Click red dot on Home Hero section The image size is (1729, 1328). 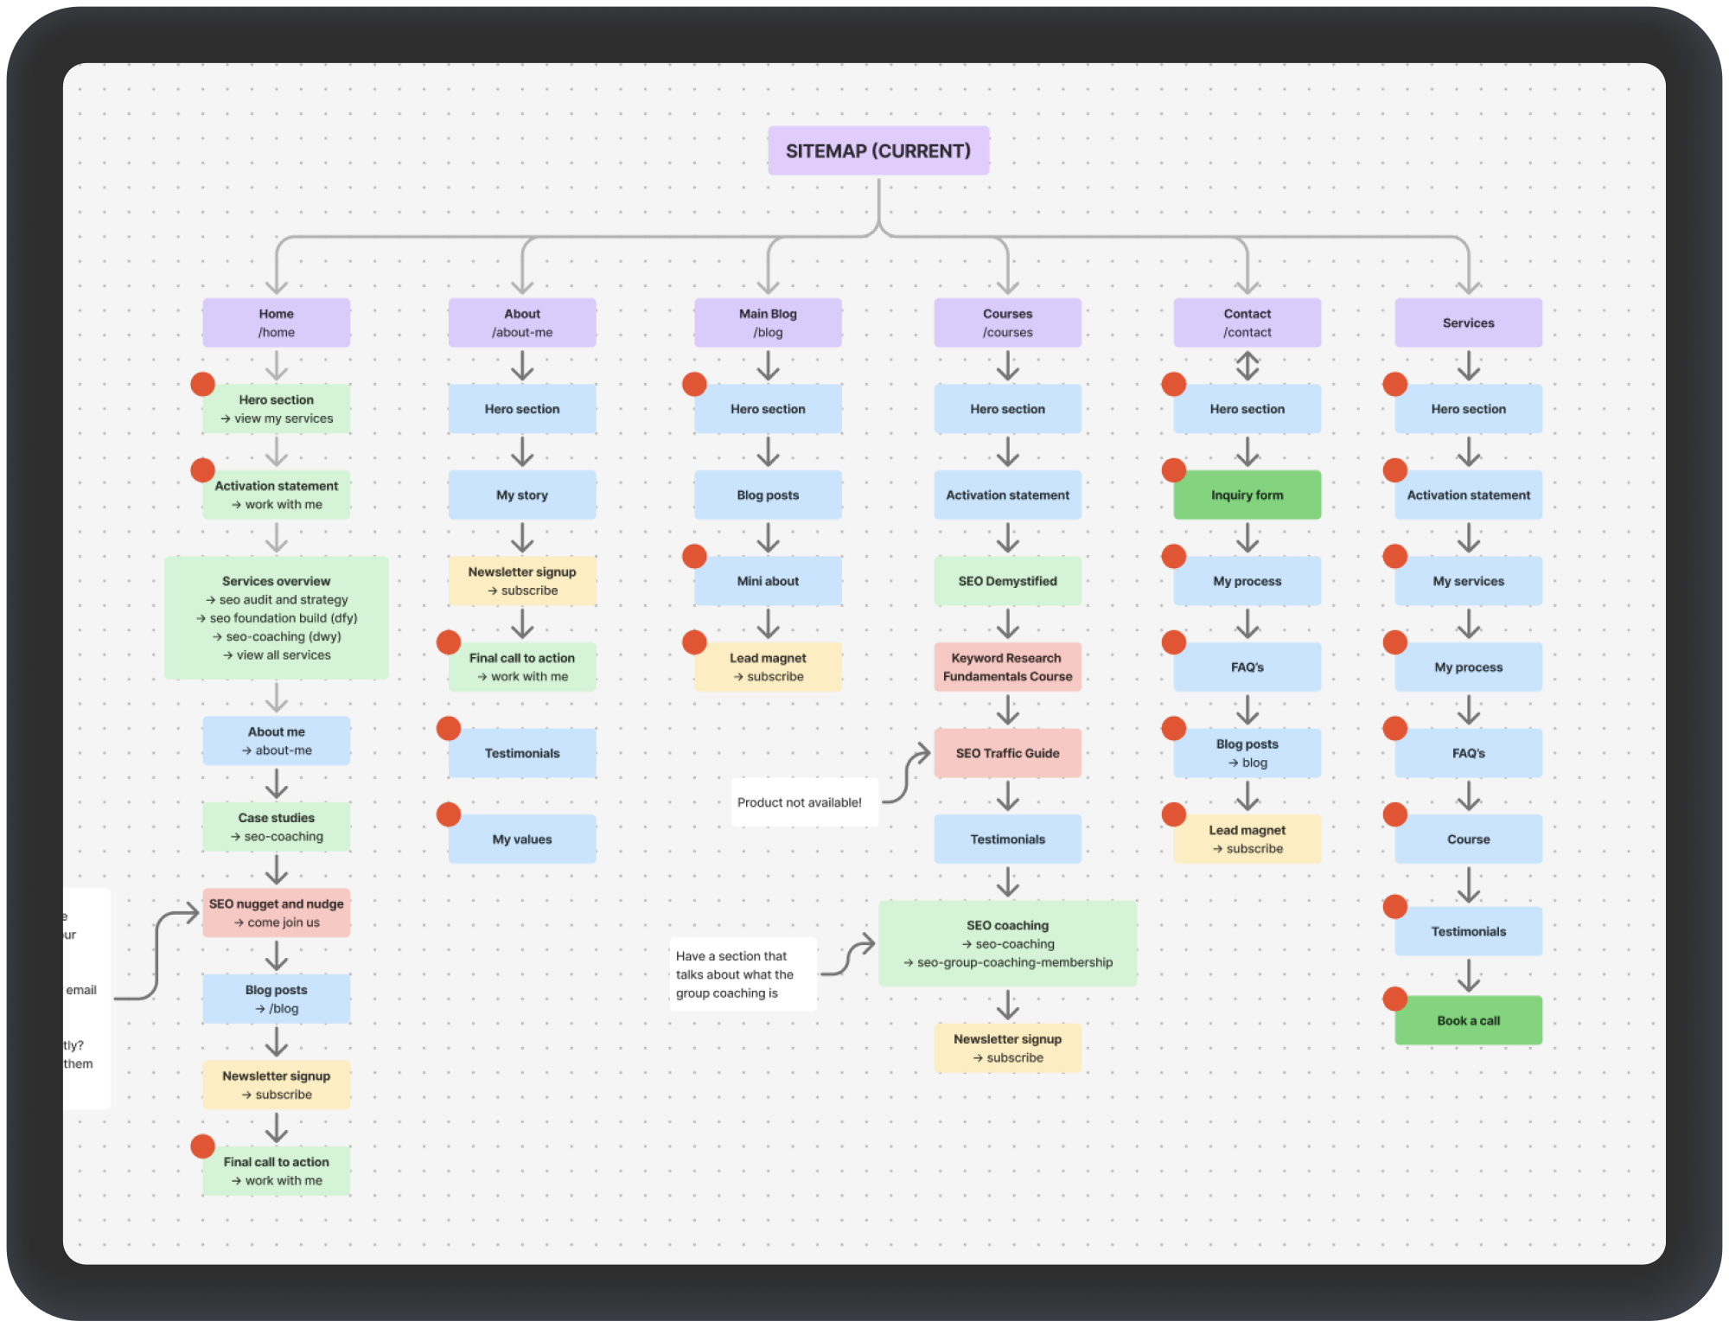[203, 385]
